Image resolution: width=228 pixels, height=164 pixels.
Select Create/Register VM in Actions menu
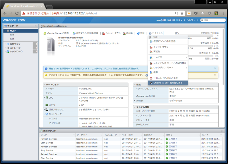click(168, 41)
